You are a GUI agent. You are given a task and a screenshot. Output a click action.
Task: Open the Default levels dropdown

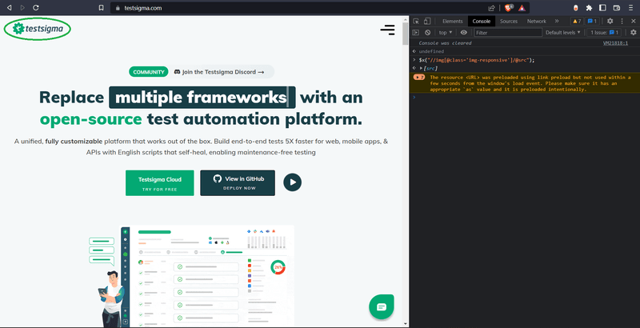[x=562, y=32]
